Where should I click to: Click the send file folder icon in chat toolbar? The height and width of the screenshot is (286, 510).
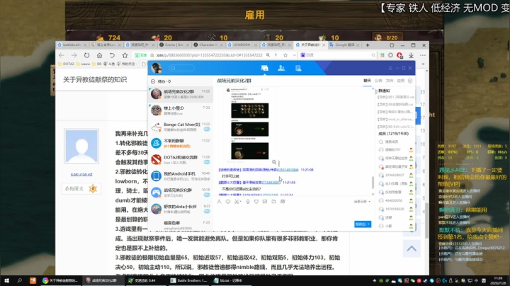[x=274, y=202]
